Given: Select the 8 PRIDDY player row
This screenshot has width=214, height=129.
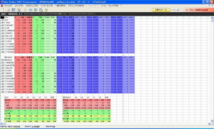Looking at the screenshot, I should pos(8,33).
